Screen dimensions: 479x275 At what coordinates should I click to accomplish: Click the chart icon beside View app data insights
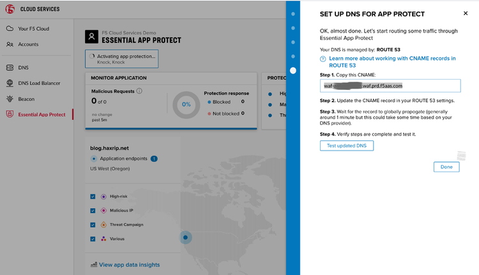[x=94, y=264]
